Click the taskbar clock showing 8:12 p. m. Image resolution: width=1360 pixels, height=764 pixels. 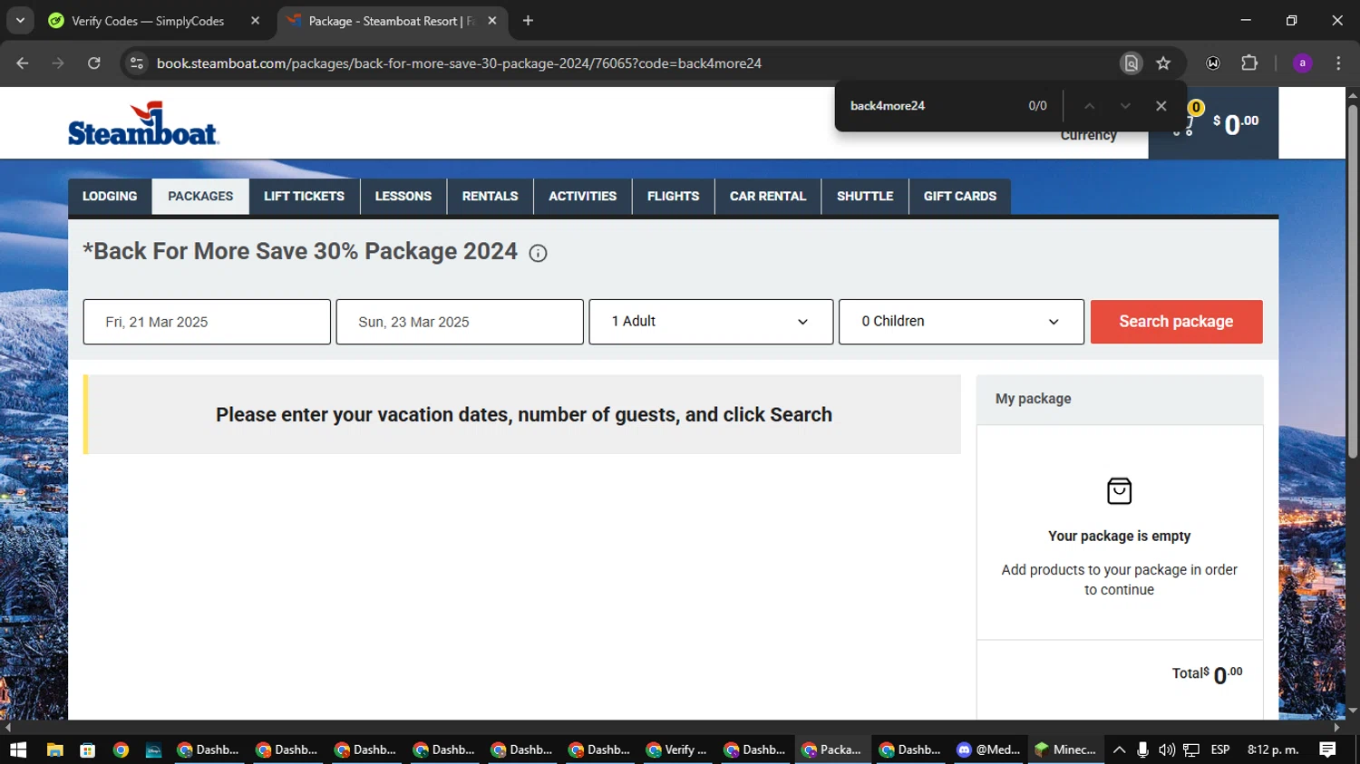click(1273, 749)
